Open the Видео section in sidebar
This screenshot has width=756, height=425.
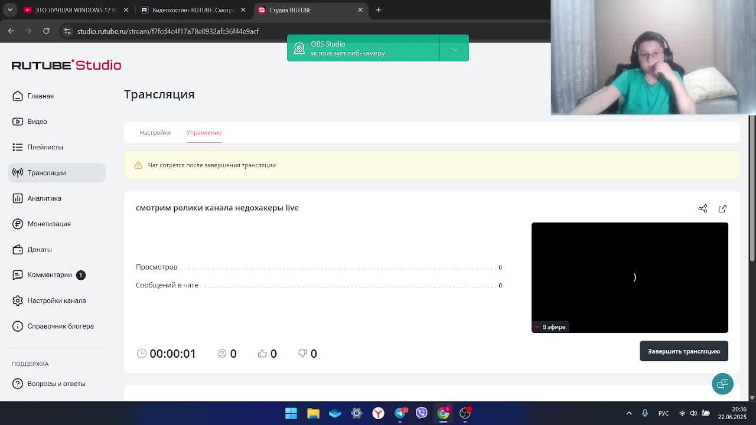click(x=57, y=122)
